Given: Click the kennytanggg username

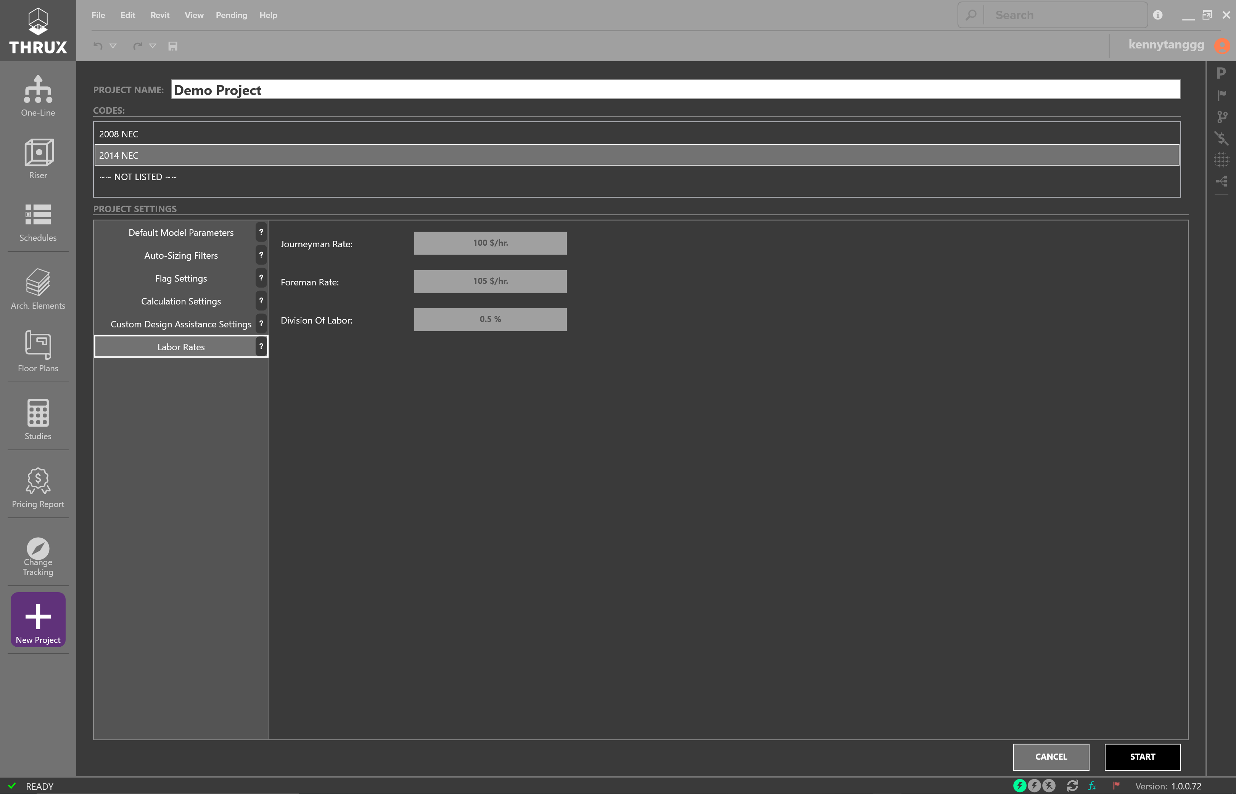Looking at the screenshot, I should (1166, 45).
